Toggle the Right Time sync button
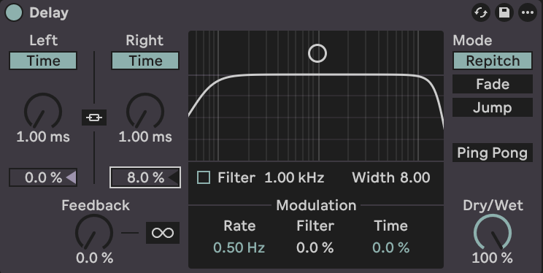Screen dimensions: 543x273 (145, 61)
